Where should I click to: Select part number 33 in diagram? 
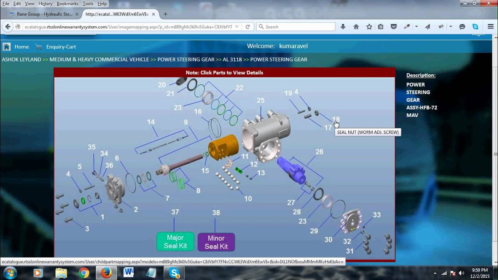(x=377, y=215)
